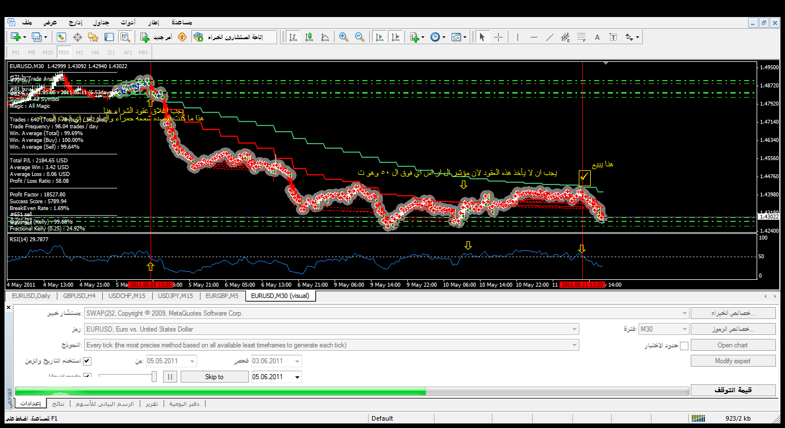Toggle the Terminal window icon
Screen dimensions: 785x428
[x=109, y=37]
